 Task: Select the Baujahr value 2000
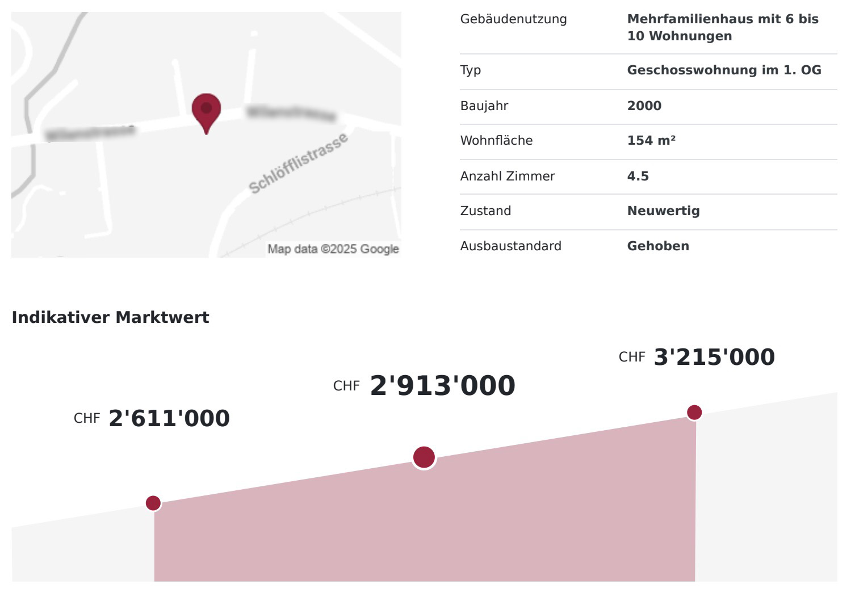point(644,106)
